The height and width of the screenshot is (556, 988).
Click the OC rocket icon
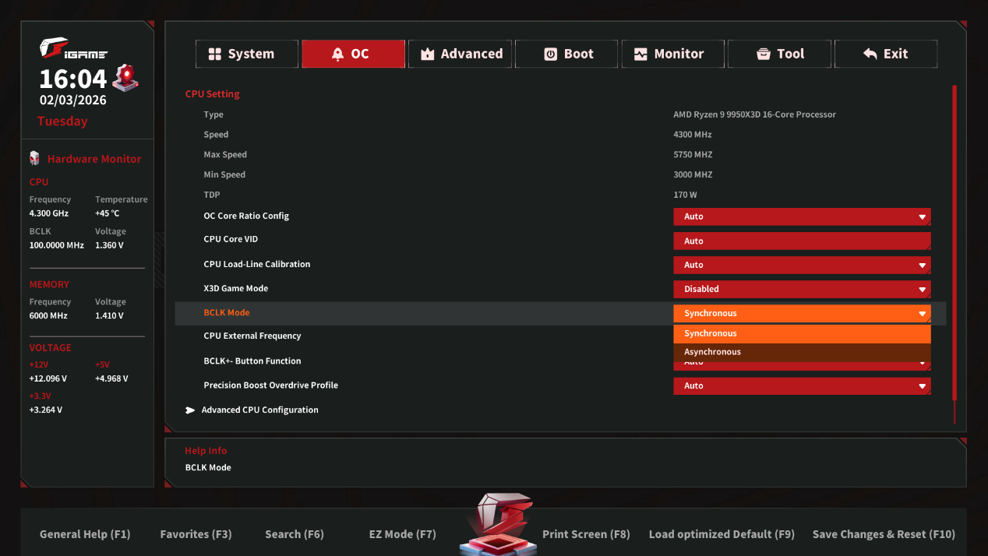(x=337, y=54)
